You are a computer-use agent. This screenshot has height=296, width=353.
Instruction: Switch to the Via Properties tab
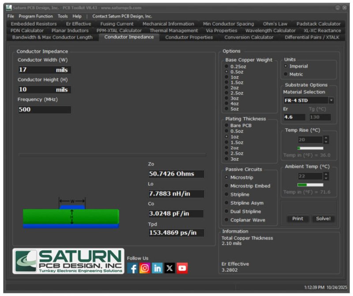click(x=222, y=30)
